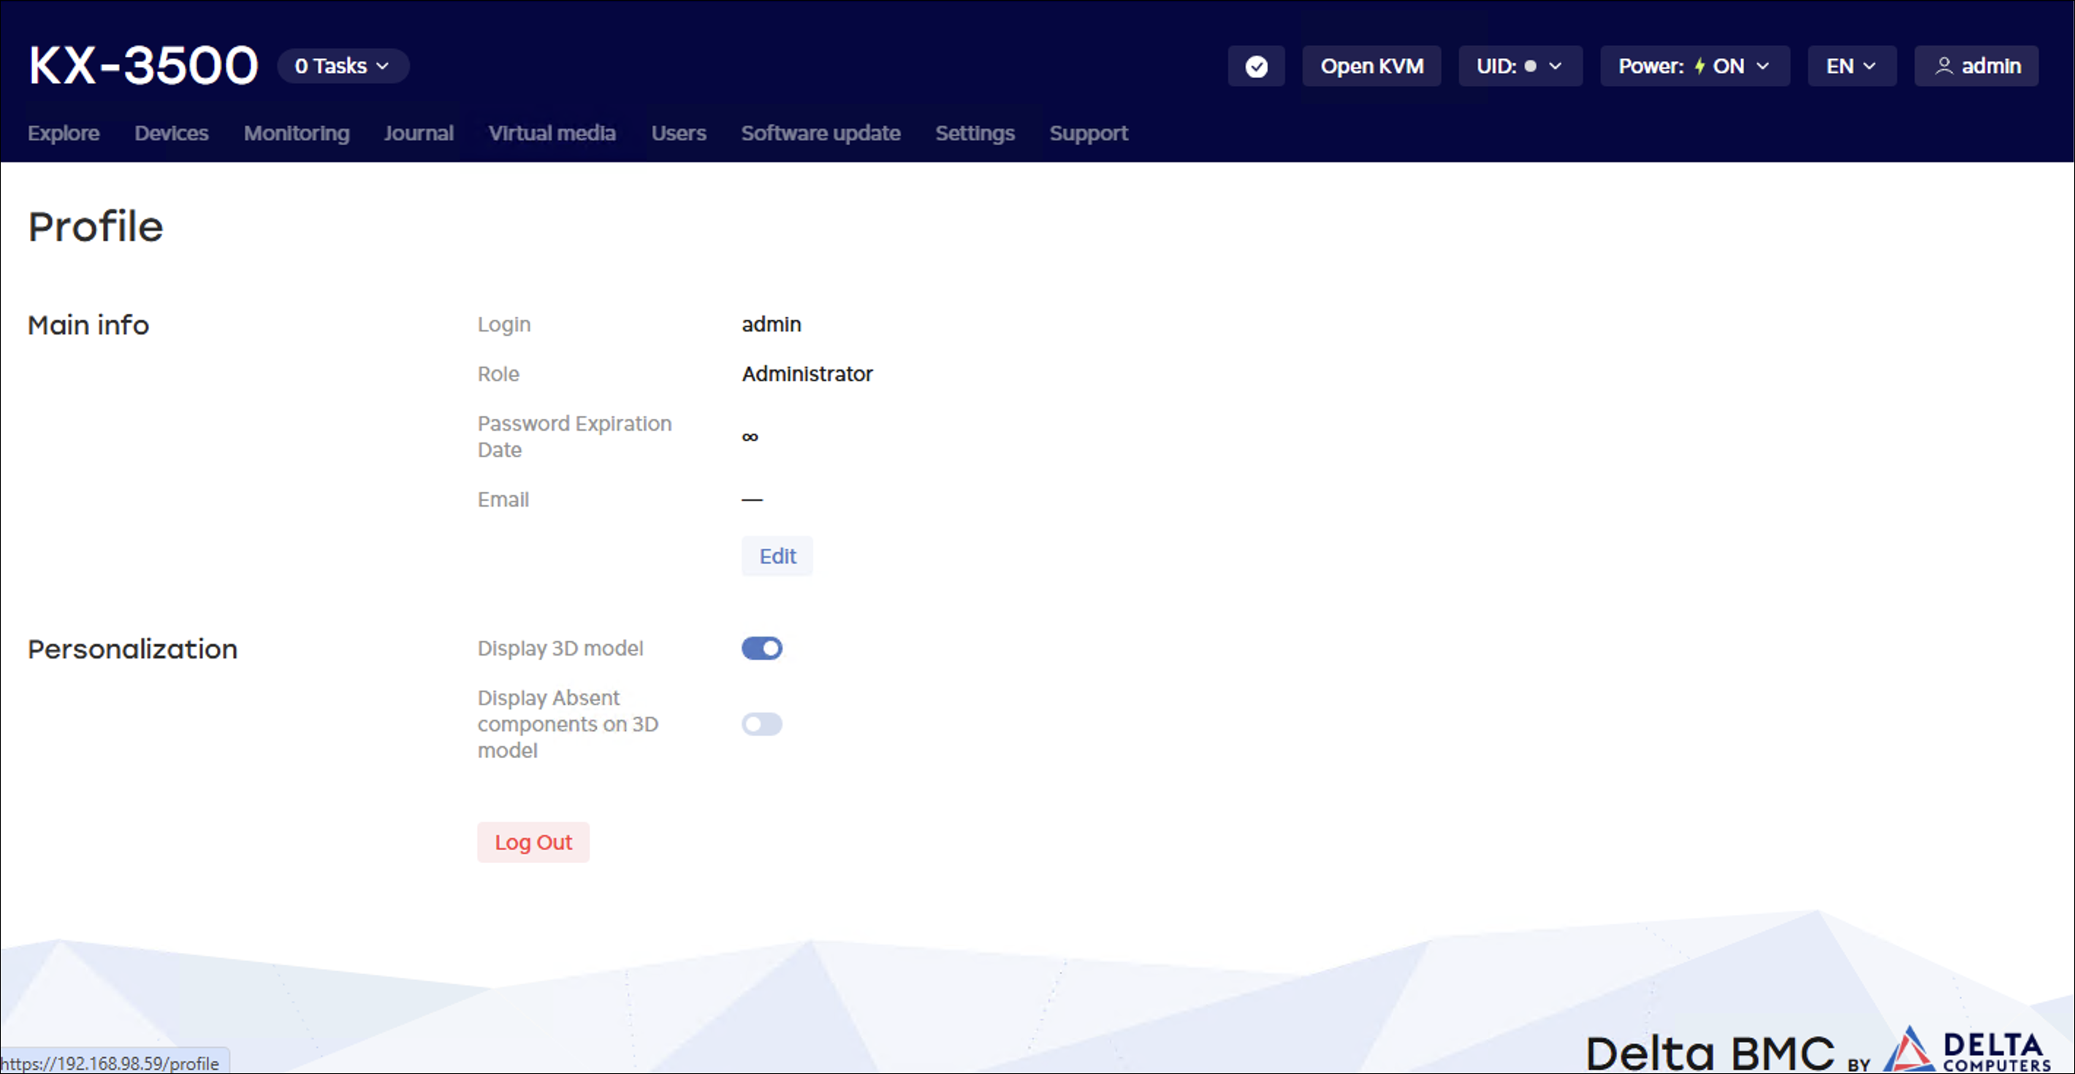Open the UID dropdown chevron

[x=1555, y=66]
